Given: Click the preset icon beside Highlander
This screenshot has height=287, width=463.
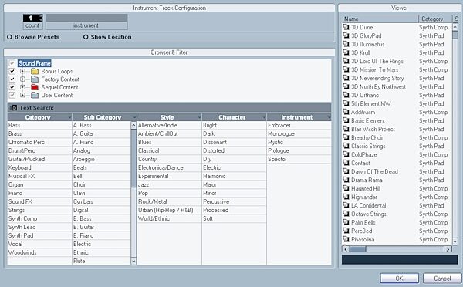Looking at the screenshot, I should click(x=346, y=197).
